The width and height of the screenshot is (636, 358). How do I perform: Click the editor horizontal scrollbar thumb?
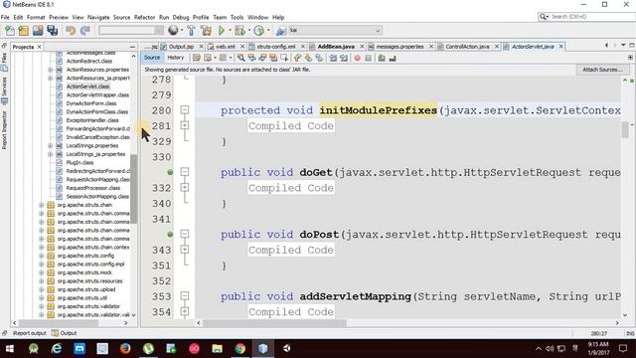point(275,323)
